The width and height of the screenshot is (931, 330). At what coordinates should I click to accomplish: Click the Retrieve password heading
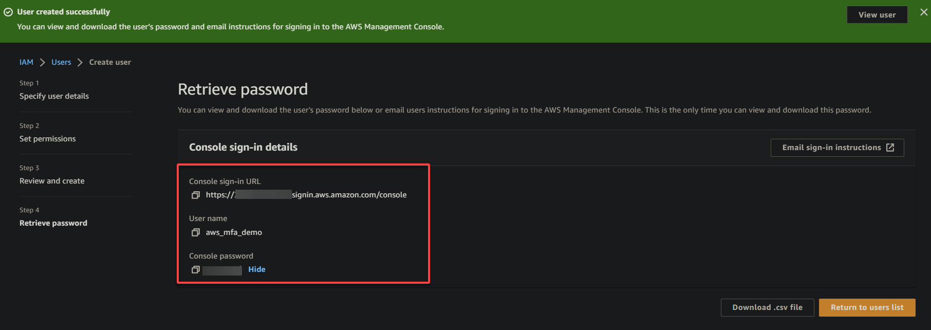coord(243,89)
